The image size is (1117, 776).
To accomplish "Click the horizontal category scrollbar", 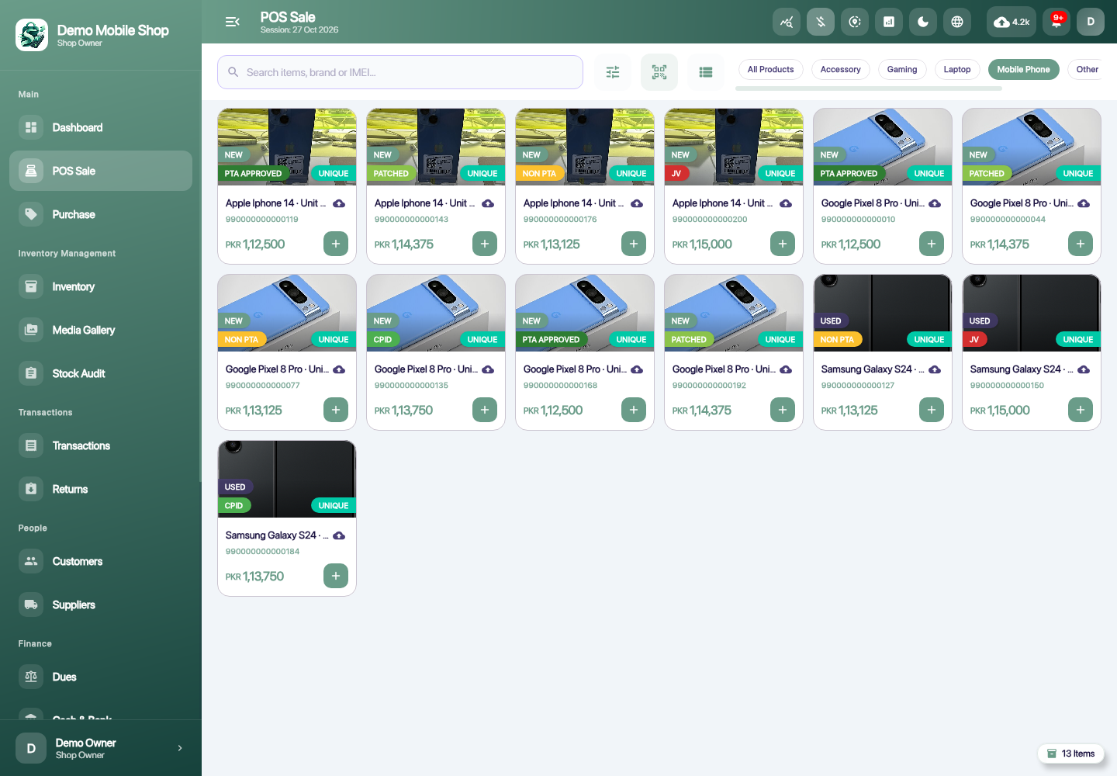I will tap(869, 88).
